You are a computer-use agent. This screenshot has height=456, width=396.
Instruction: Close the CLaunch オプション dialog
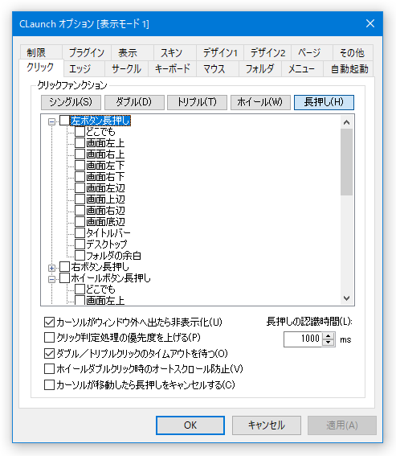[x=370, y=23]
